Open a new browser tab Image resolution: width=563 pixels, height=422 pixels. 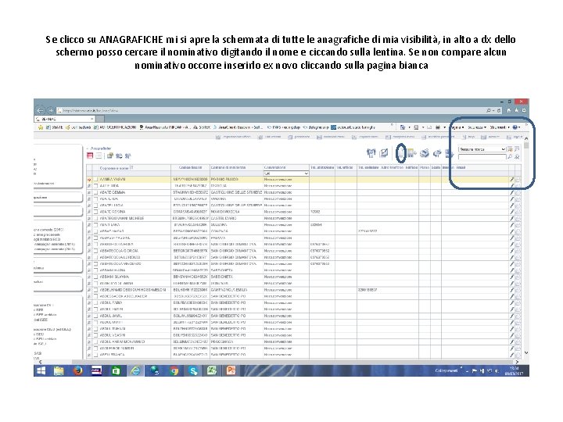click(101, 119)
